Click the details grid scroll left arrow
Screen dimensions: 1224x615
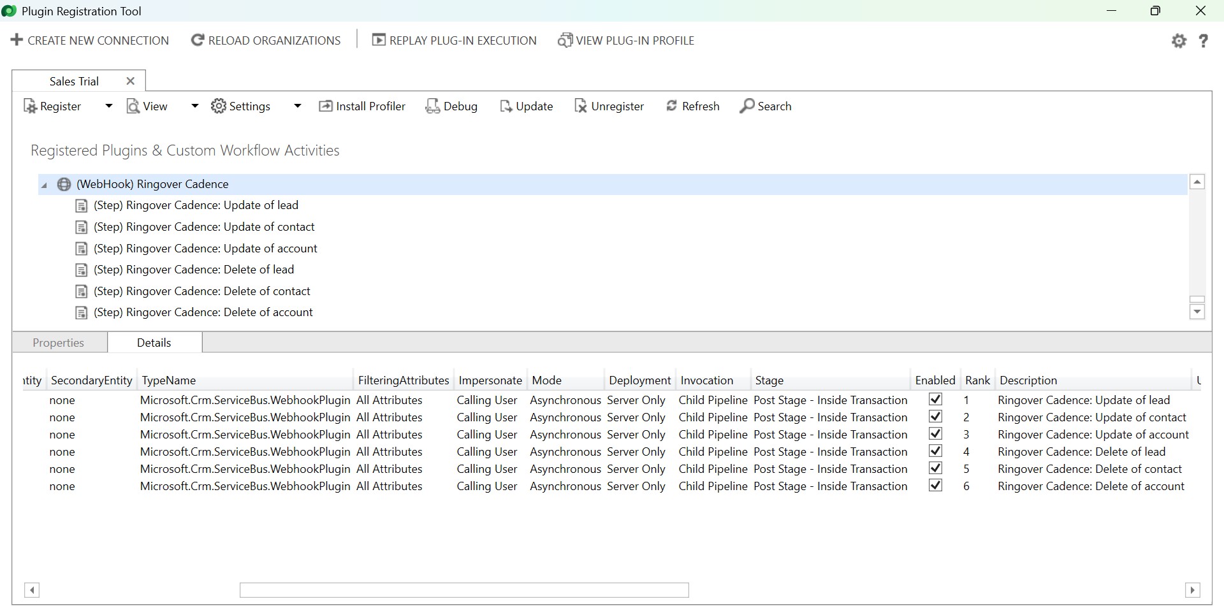point(32,590)
